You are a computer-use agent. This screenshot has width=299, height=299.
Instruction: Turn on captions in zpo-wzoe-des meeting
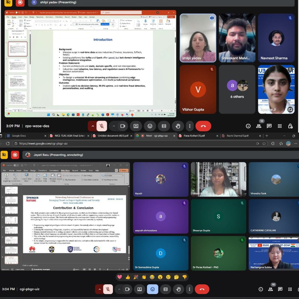coord(164,126)
